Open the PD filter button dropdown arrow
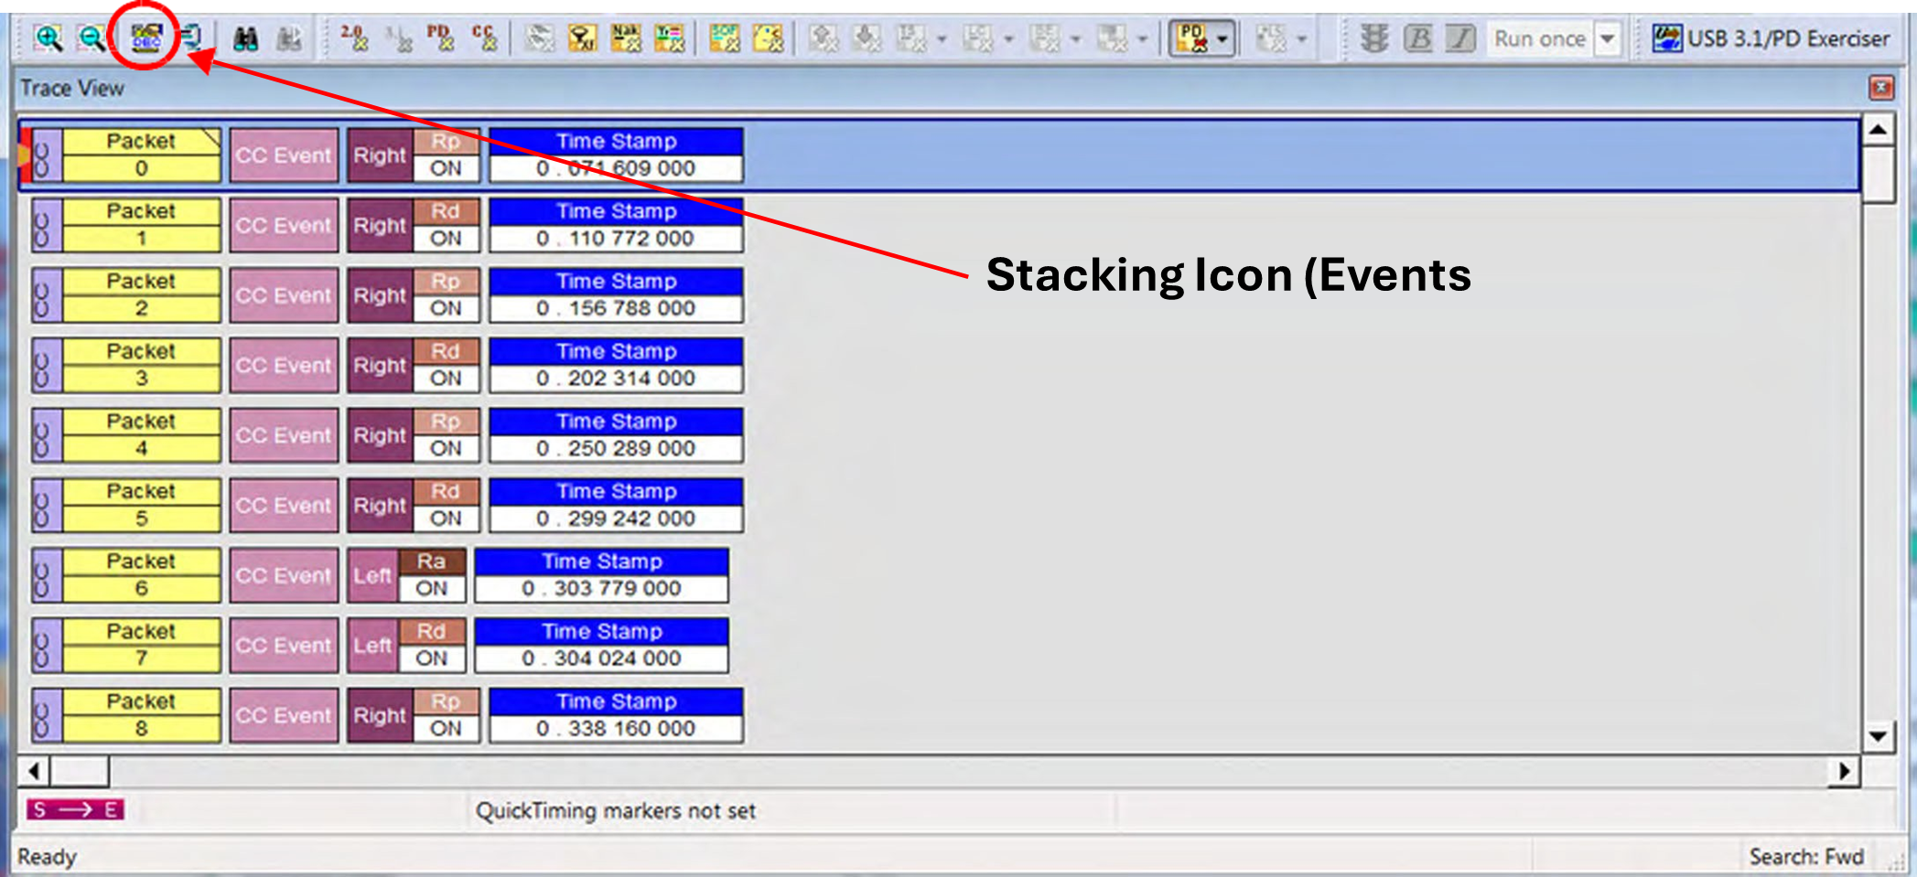 (1222, 38)
